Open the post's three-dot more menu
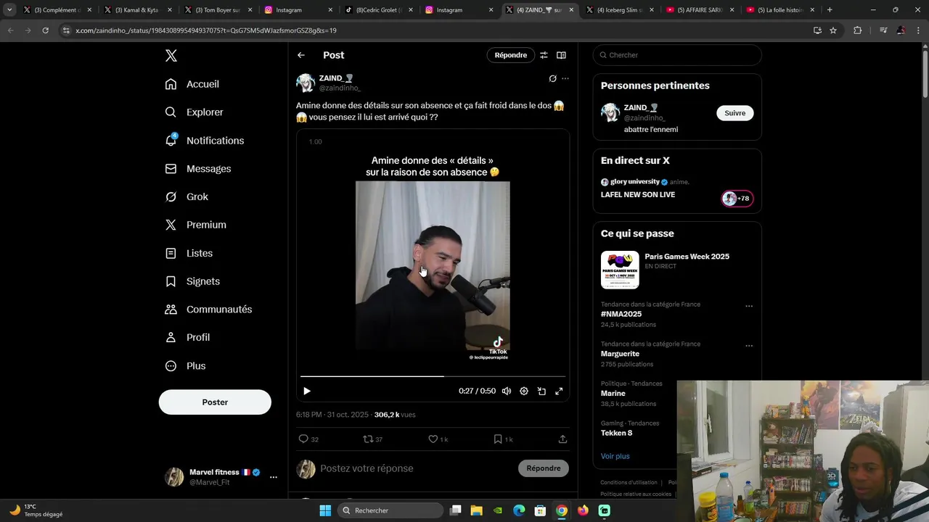 [565, 78]
